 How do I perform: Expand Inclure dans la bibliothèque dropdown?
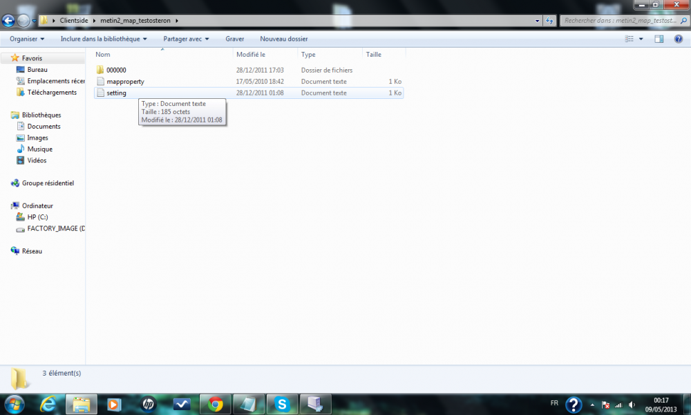(x=104, y=39)
